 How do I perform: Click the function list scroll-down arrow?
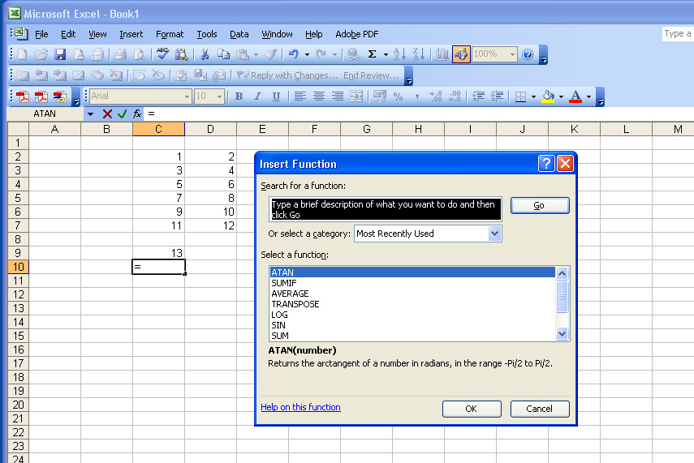pyautogui.click(x=563, y=334)
